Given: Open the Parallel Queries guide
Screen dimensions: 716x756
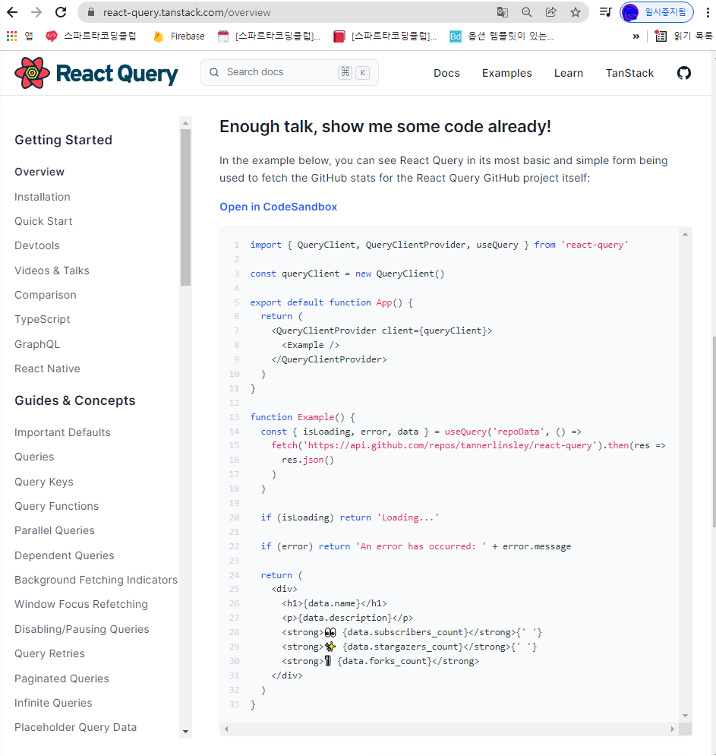Looking at the screenshot, I should tap(55, 530).
